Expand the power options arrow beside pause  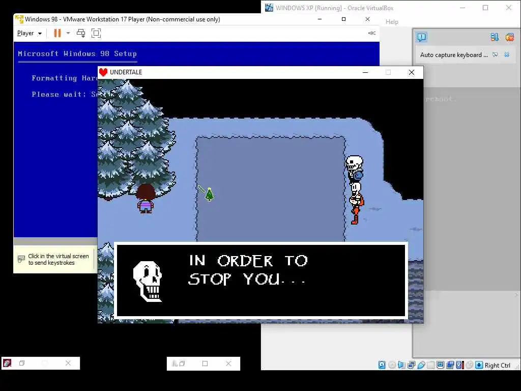(x=68, y=33)
